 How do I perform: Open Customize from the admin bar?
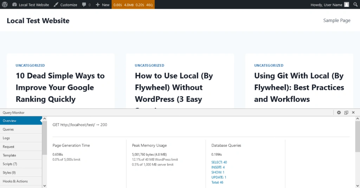[x=65, y=5]
